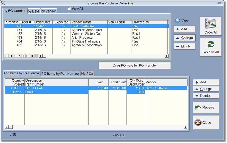Close the purchase order browser

click(206, 122)
